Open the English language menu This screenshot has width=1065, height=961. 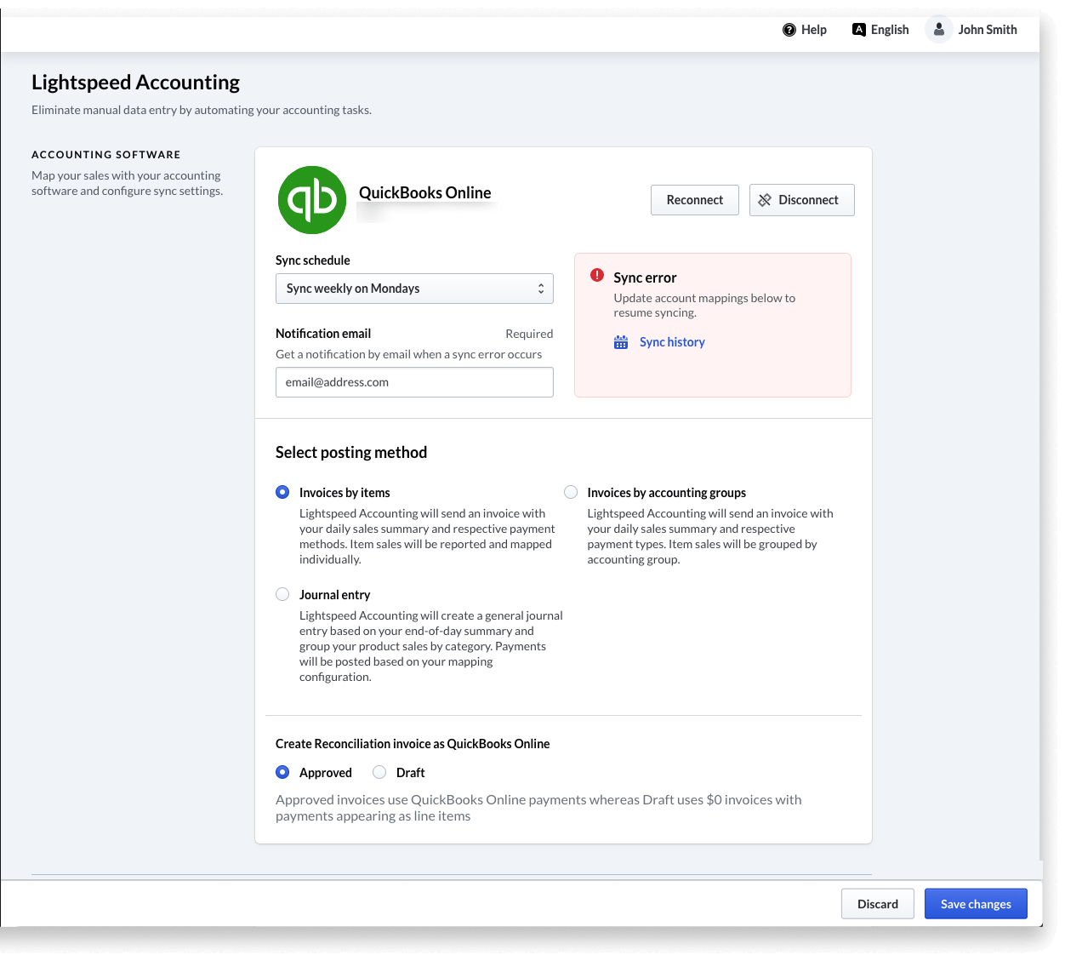tap(889, 29)
